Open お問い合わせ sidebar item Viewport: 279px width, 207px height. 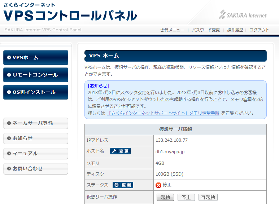[36, 168]
